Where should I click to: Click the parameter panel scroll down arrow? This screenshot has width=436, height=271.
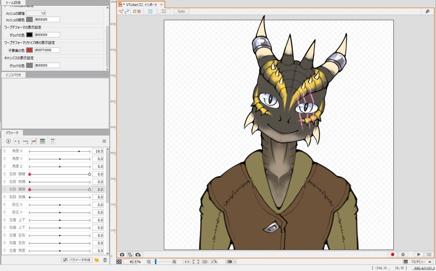pos(108,254)
